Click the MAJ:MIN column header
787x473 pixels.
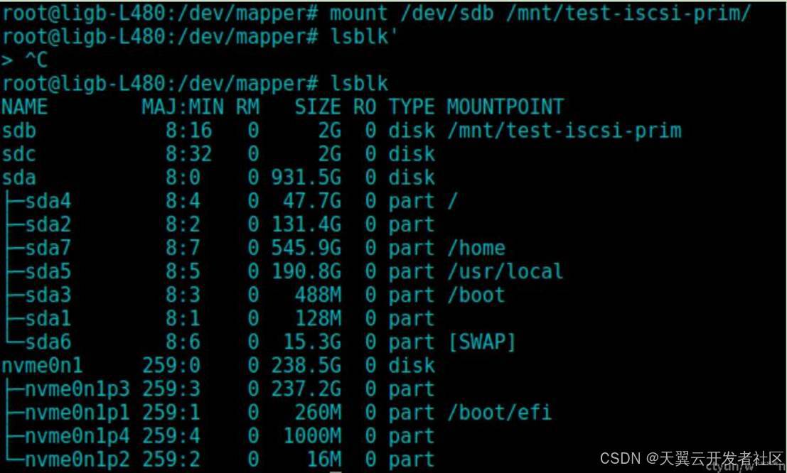(x=182, y=107)
